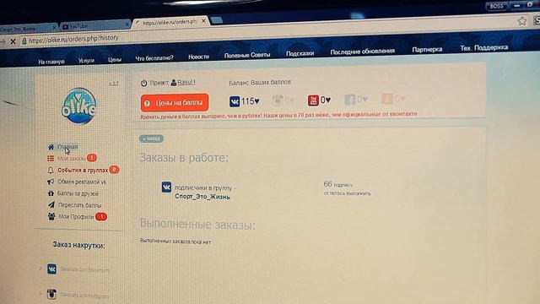Viewport: 540px width, 304px height.
Task: Open the Последние обновления menu item
Action: [363, 52]
